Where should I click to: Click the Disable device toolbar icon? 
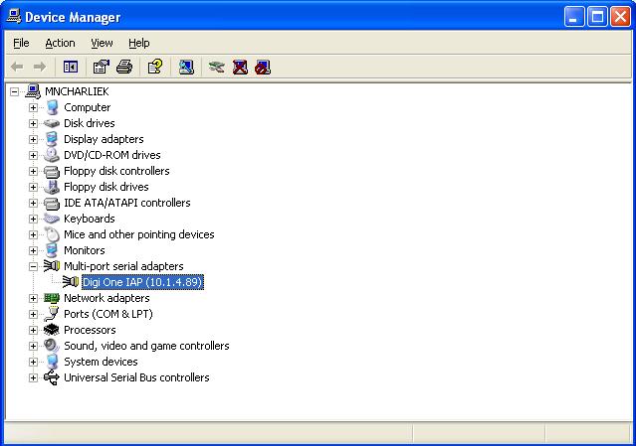pyautogui.click(x=262, y=68)
